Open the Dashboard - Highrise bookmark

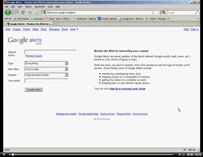coord(84,19)
